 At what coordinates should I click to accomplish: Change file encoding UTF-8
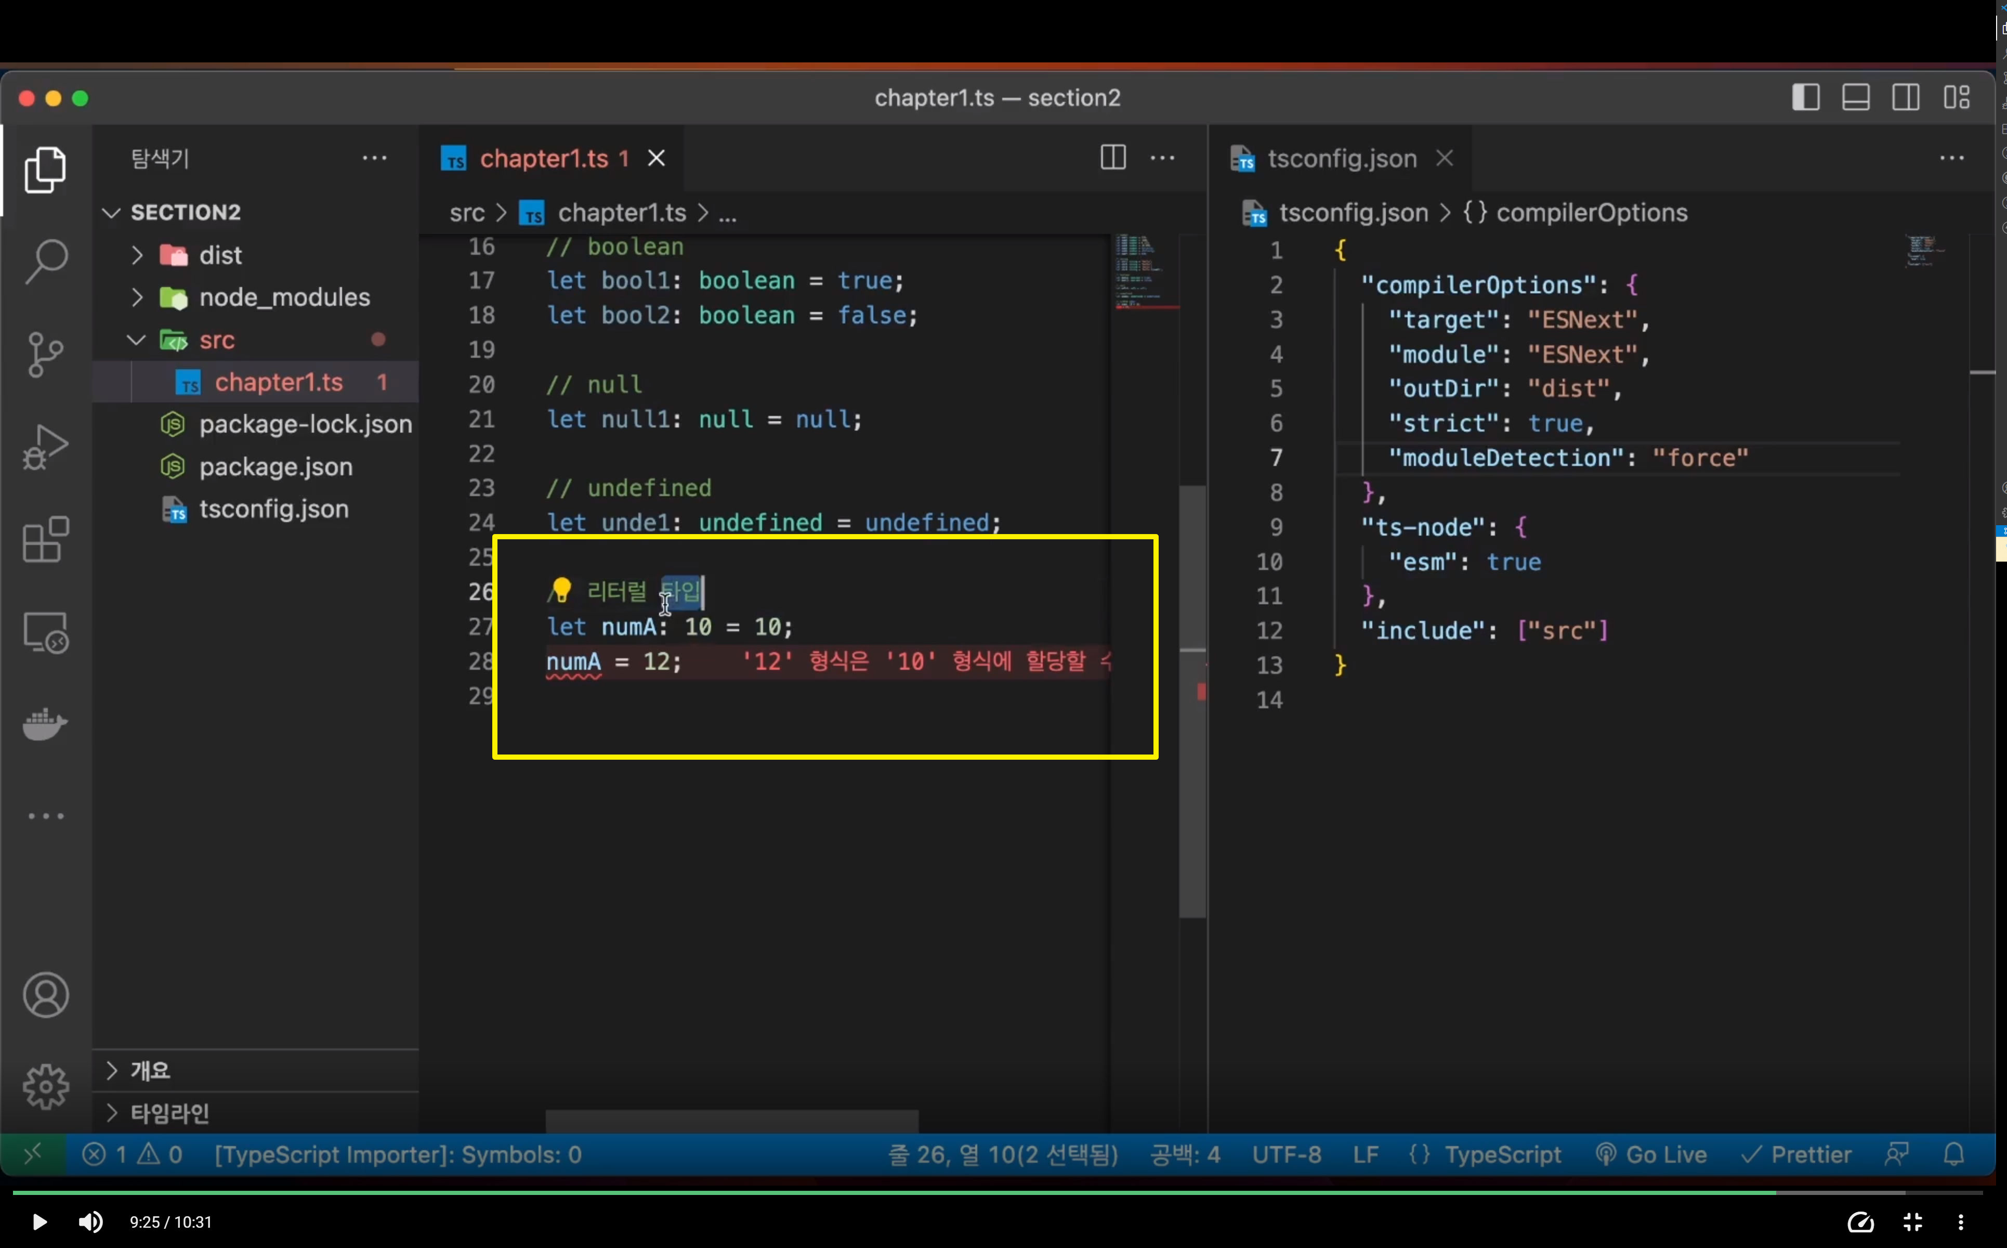click(1286, 1154)
